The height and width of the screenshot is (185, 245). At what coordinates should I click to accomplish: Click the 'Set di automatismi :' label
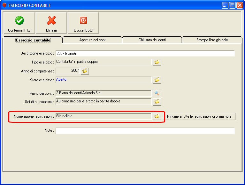[x=39, y=102]
